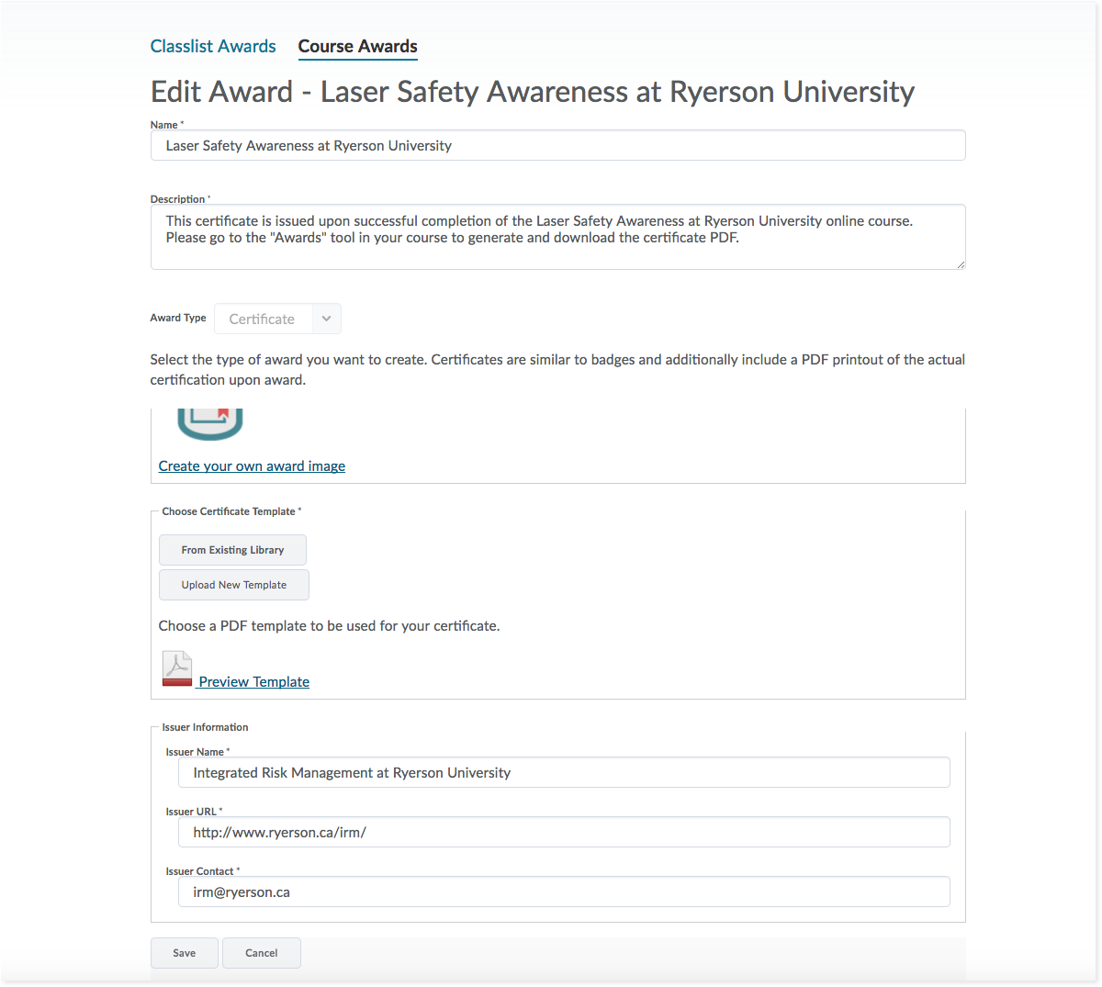Image resolution: width=1102 pixels, height=987 pixels.
Task: Click the Choose Certificate Template legend
Action: tap(231, 511)
